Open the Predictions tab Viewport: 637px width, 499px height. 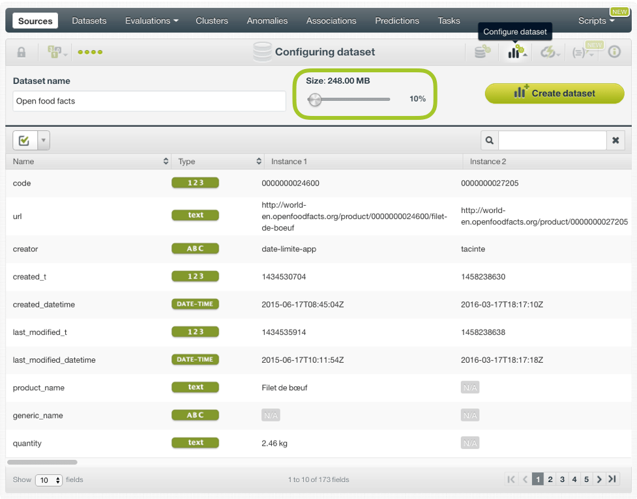(x=397, y=21)
